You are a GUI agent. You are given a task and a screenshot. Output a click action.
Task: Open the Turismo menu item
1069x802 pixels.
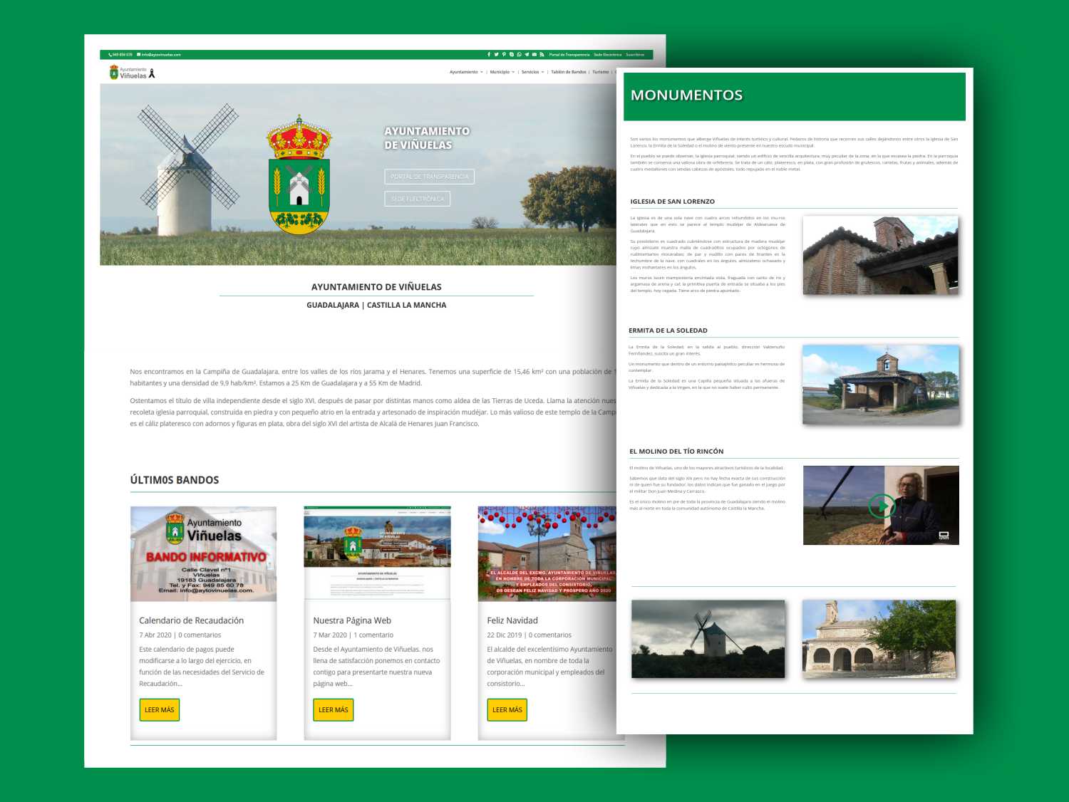click(600, 72)
